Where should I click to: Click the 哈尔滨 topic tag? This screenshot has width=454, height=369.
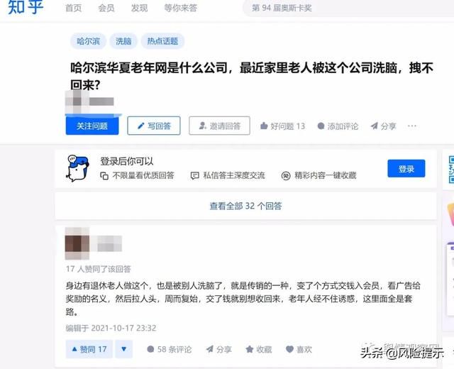(x=88, y=41)
